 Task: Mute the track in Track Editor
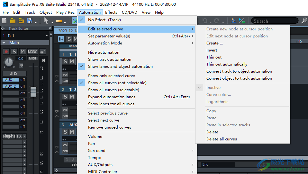(23, 51)
